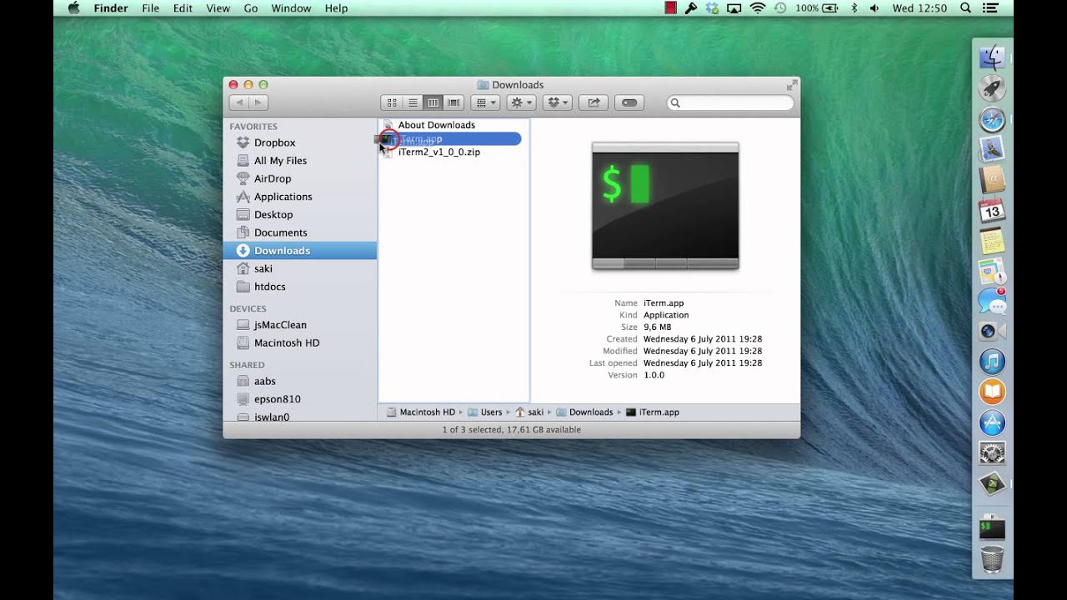Open the Go menu
This screenshot has height=600, width=1067.
[x=251, y=8]
